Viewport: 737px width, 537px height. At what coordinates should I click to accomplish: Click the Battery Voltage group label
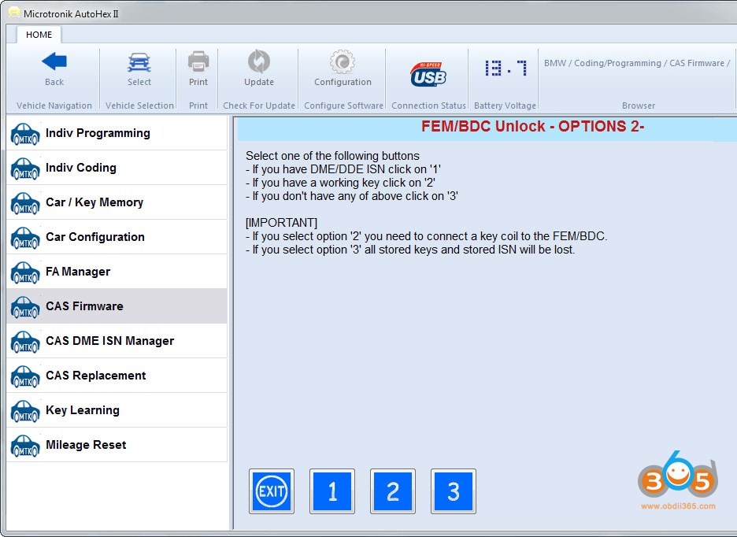[506, 106]
